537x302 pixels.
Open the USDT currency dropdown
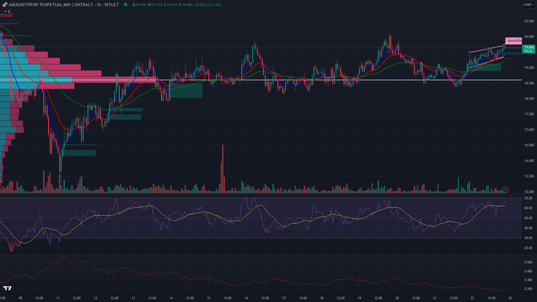[529, 4]
